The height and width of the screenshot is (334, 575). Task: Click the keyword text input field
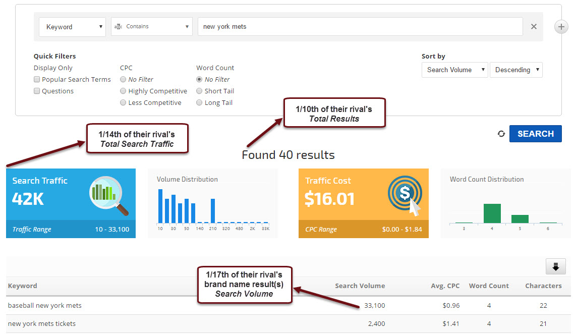360,27
